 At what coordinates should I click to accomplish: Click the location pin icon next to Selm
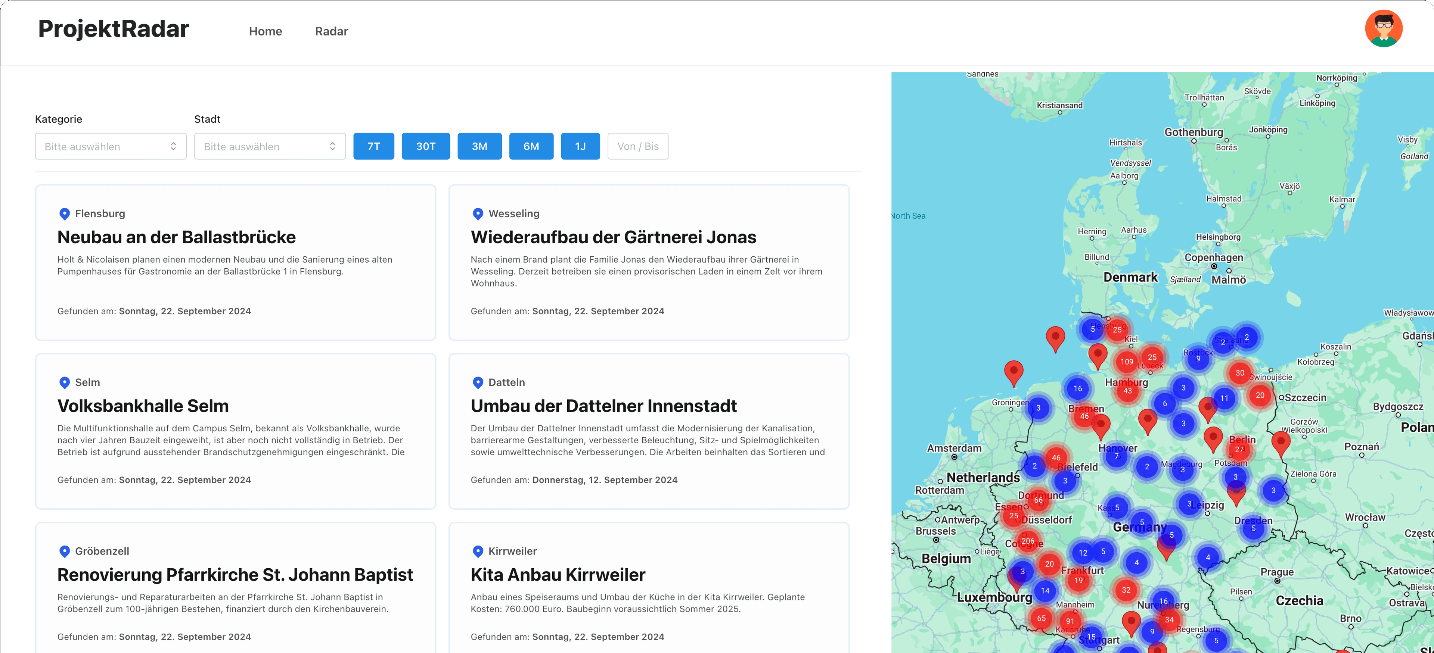[x=65, y=383]
